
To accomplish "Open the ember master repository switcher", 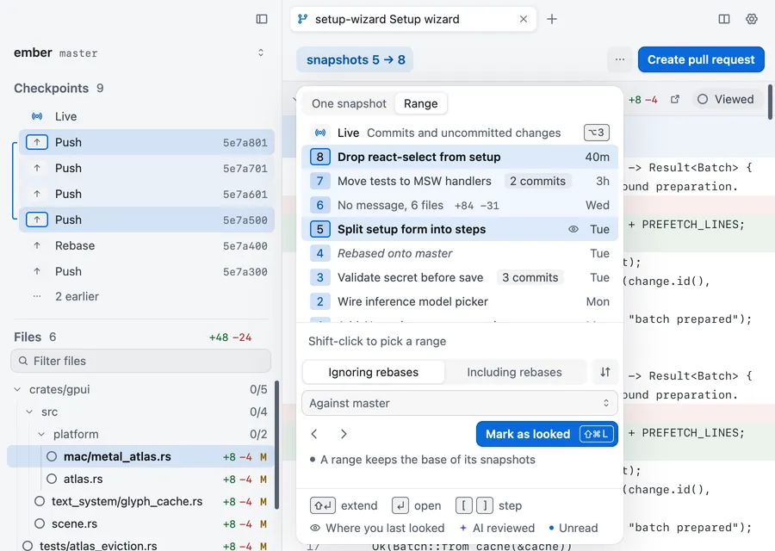I will (x=139, y=53).
